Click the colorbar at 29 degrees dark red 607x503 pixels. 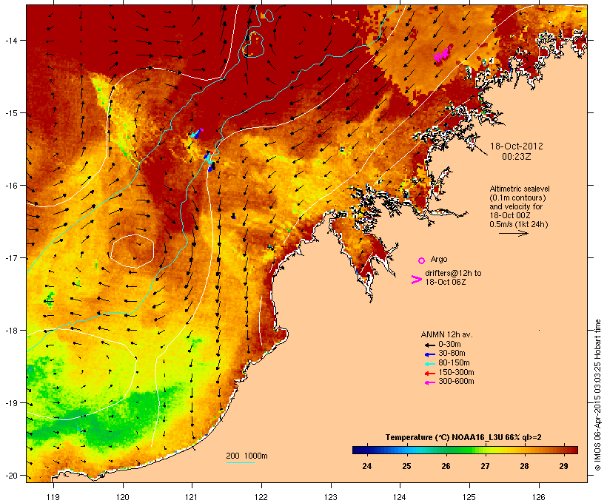coord(563,450)
